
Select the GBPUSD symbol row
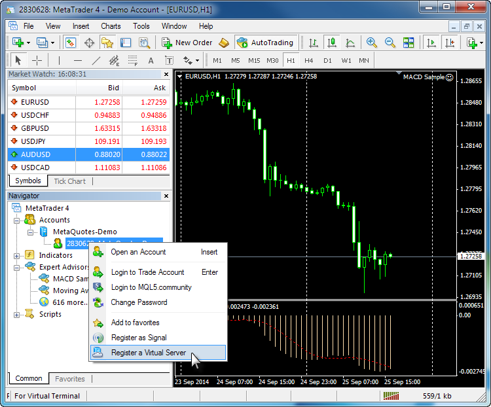coord(88,128)
